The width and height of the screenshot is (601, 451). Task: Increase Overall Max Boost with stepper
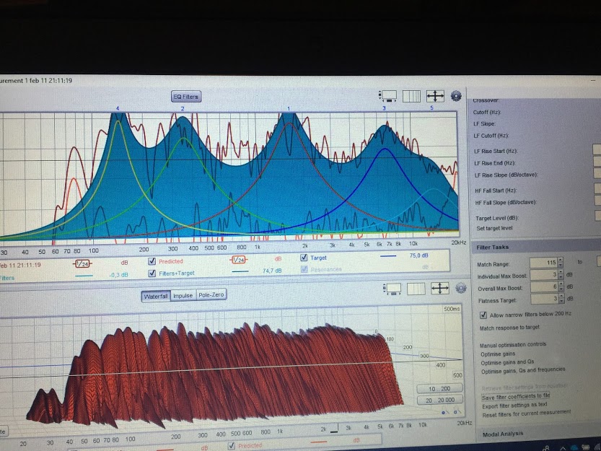(562, 284)
